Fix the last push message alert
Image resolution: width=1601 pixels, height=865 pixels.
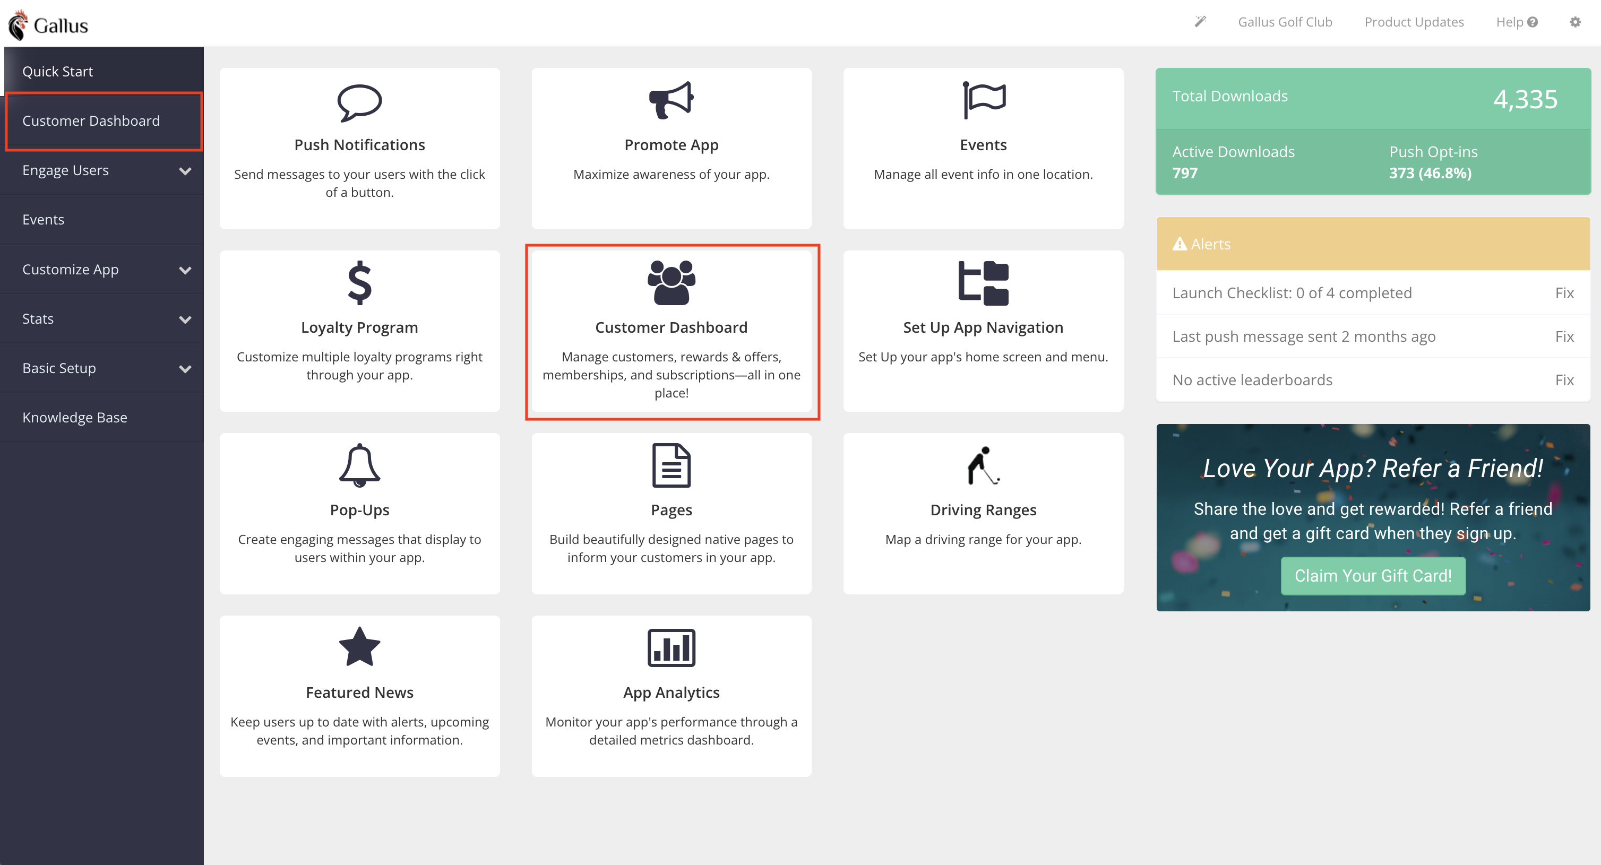pyautogui.click(x=1564, y=336)
